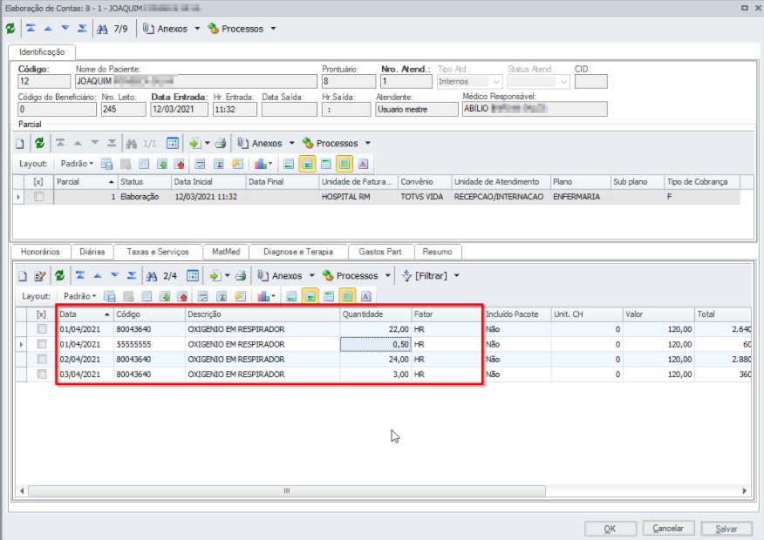764x540 pixels.
Task: Refresh the Taxas e Serviços grid
Action: [x=60, y=276]
